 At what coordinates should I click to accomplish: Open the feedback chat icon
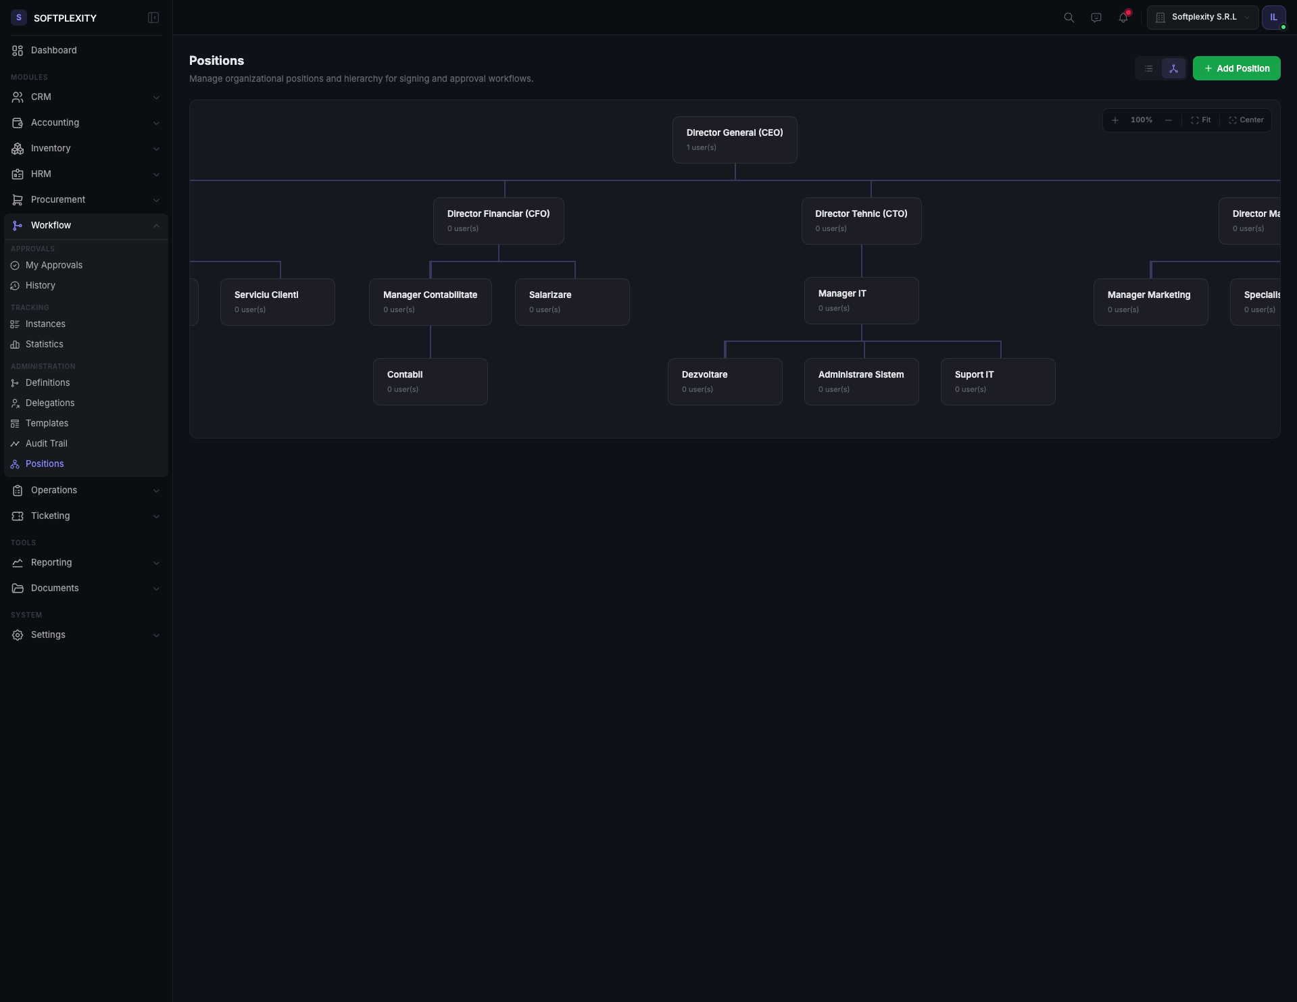pyautogui.click(x=1096, y=18)
